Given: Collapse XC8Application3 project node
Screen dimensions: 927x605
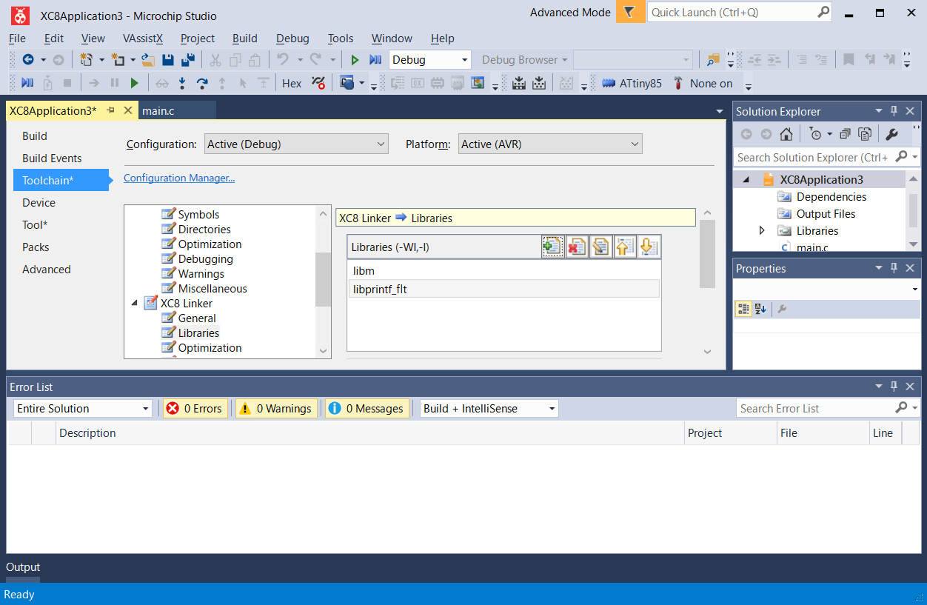Looking at the screenshot, I should (x=746, y=180).
